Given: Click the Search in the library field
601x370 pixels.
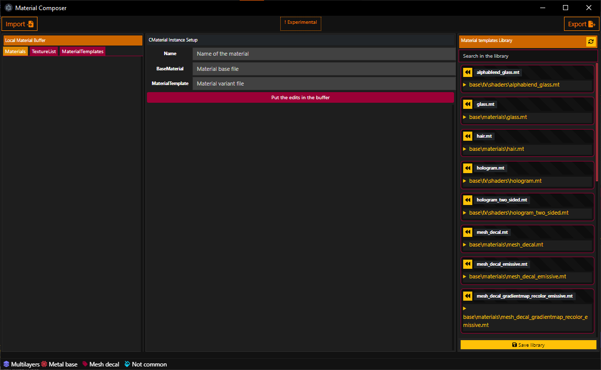Looking at the screenshot, I should coord(527,56).
